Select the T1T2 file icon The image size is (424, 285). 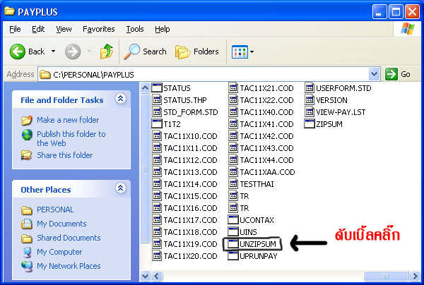pyautogui.click(x=157, y=124)
